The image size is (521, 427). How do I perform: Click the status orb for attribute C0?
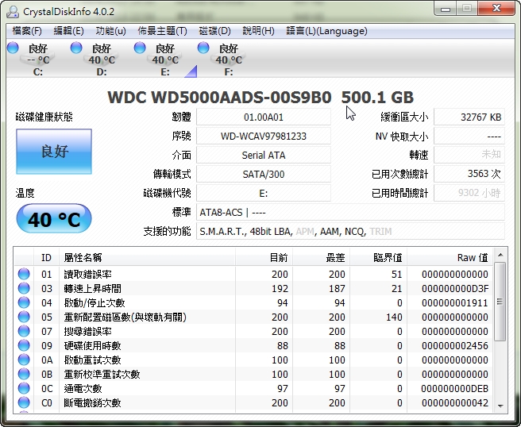tap(24, 402)
